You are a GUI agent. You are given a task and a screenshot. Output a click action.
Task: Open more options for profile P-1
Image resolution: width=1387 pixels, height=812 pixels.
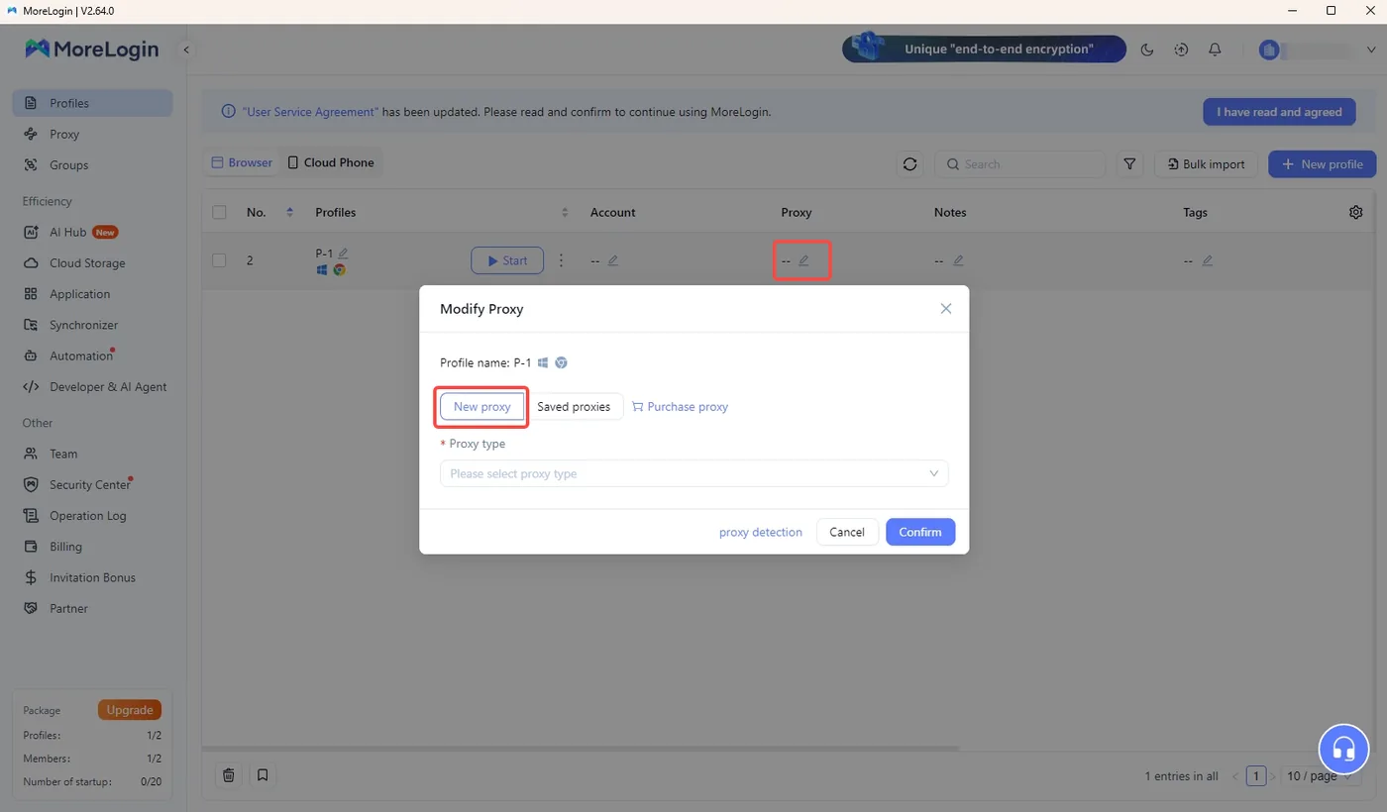coord(561,260)
